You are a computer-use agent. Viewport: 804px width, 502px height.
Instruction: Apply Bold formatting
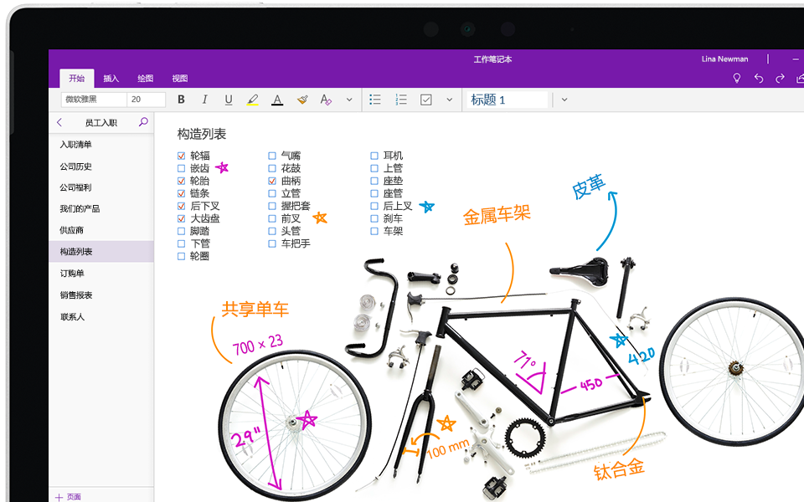181,100
